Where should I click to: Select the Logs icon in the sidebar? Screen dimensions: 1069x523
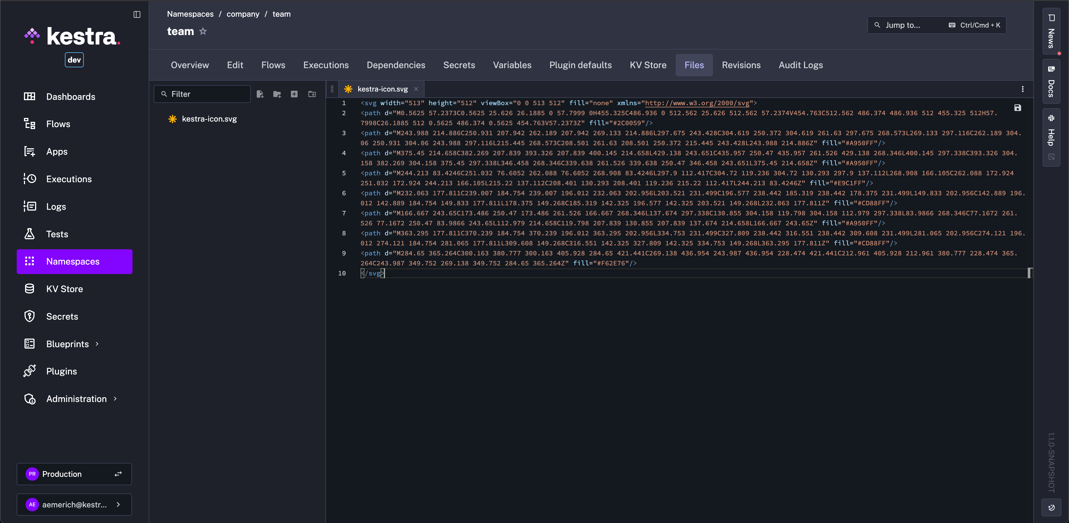point(30,206)
